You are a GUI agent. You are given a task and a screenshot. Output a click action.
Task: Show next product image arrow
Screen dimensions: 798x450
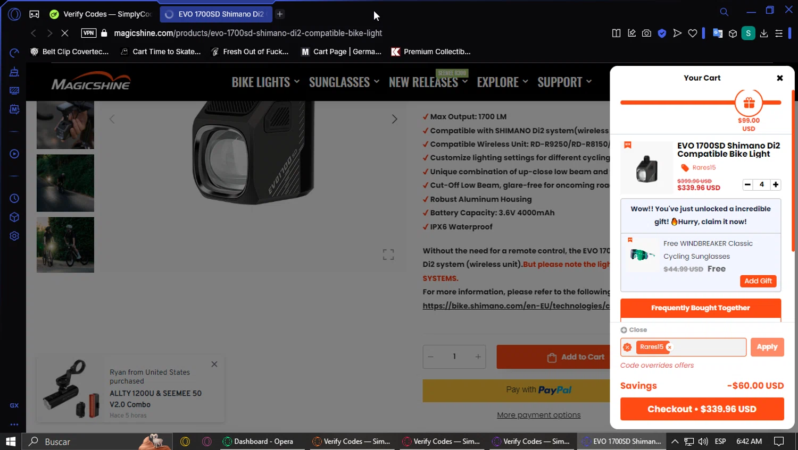(394, 119)
